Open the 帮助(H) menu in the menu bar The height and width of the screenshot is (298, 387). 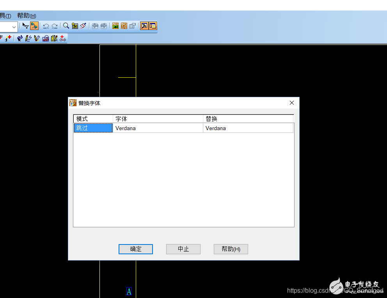click(27, 16)
